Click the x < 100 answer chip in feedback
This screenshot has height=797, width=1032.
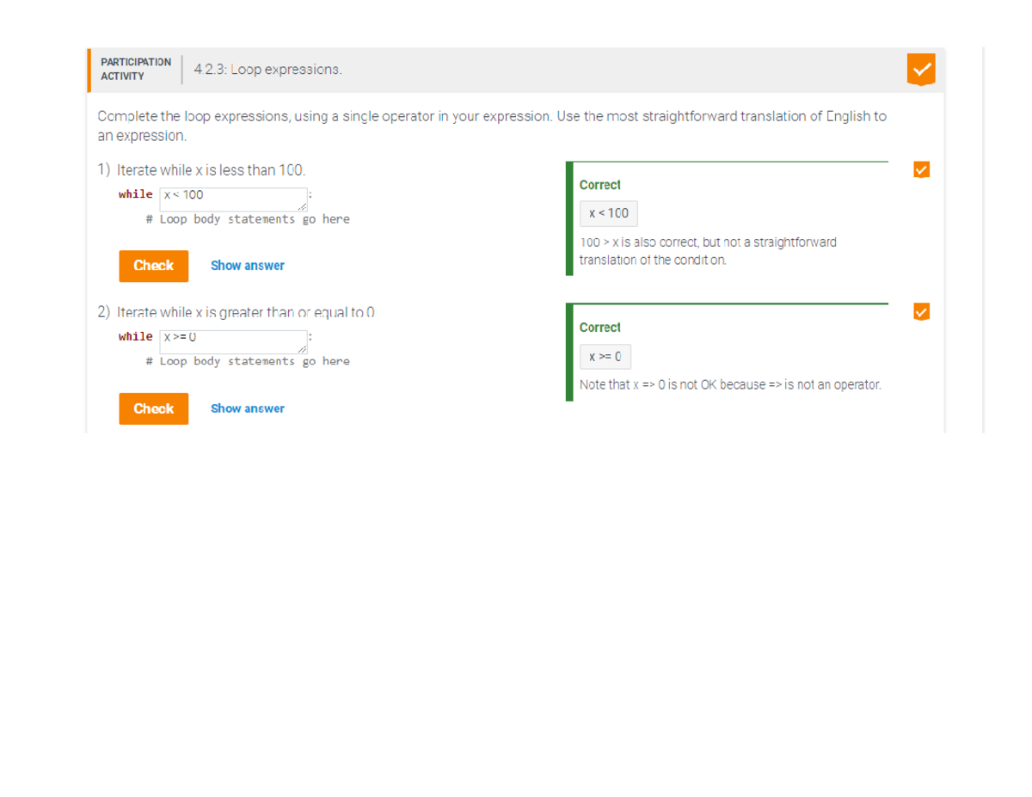(x=609, y=213)
